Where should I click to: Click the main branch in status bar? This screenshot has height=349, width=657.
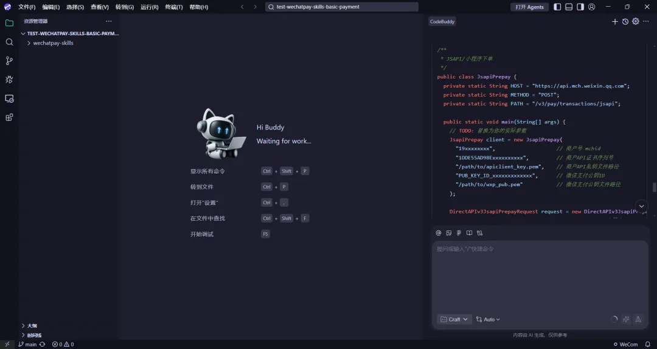pyautogui.click(x=27, y=344)
